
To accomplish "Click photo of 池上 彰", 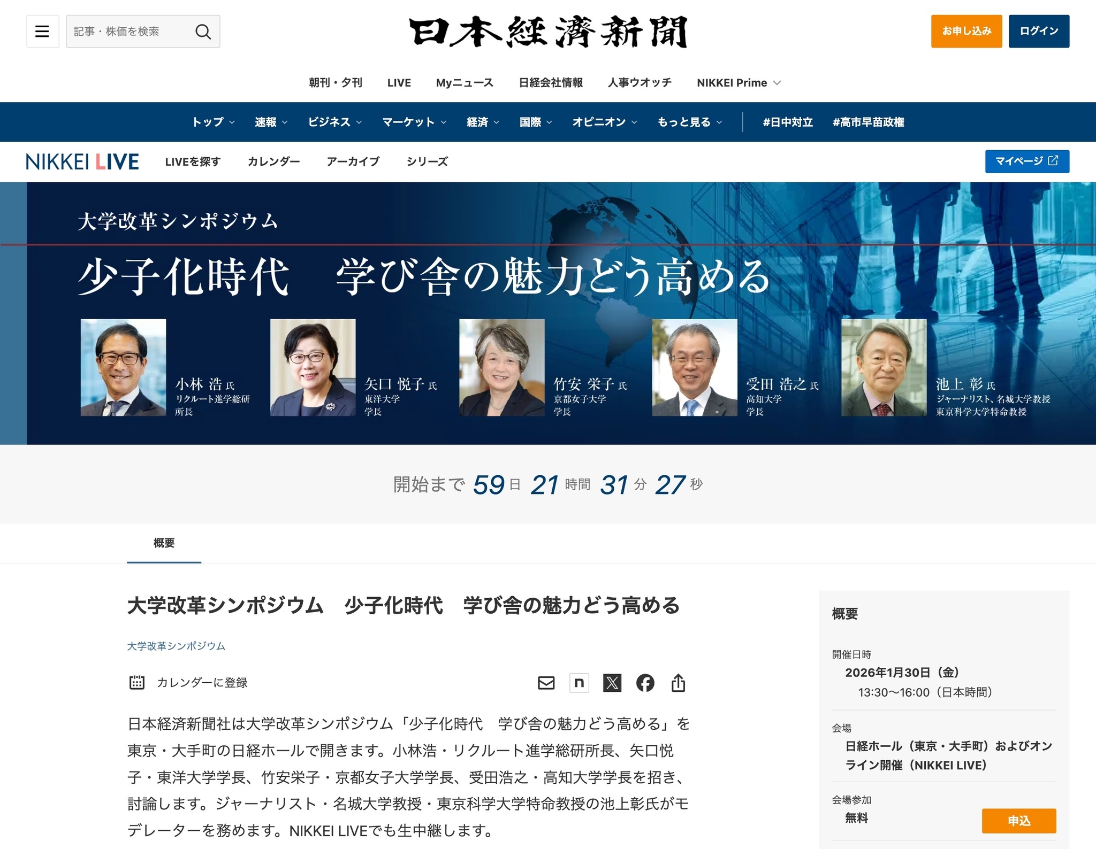I will [x=884, y=367].
